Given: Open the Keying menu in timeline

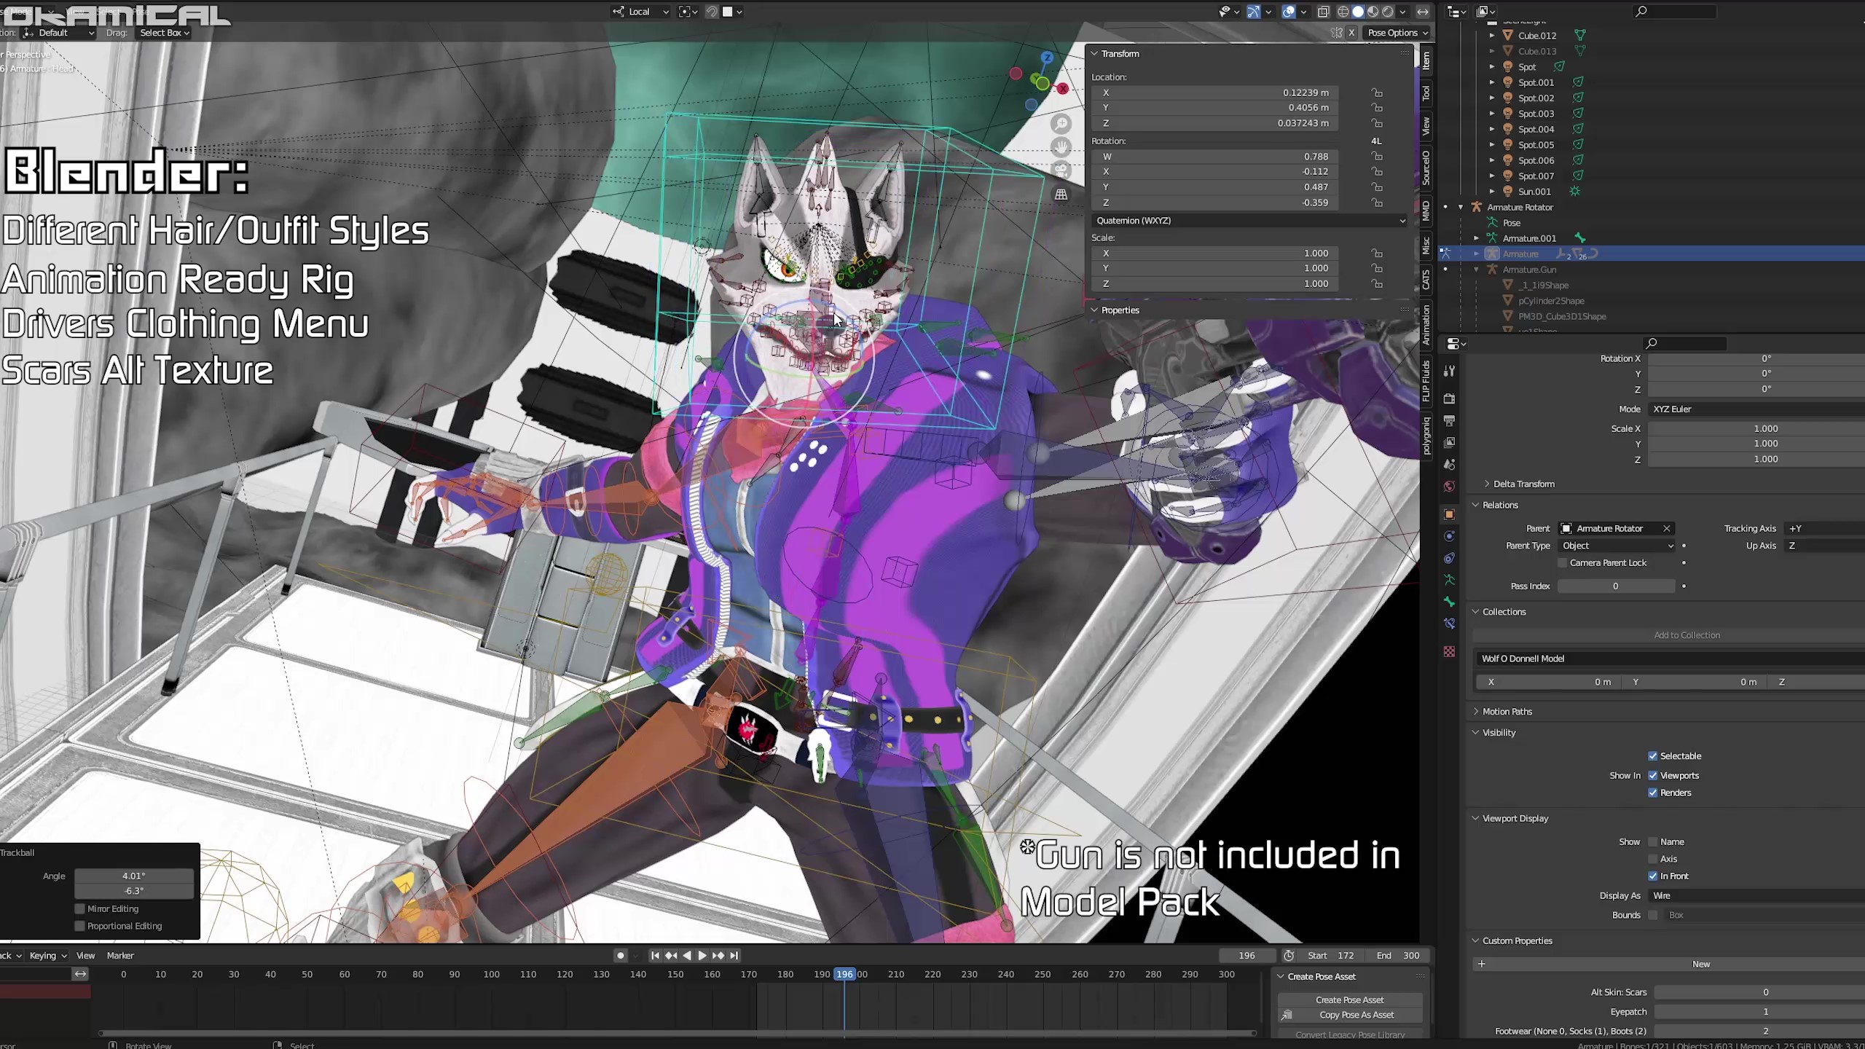Looking at the screenshot, I should pyautogui.click(x=48, y=955).
